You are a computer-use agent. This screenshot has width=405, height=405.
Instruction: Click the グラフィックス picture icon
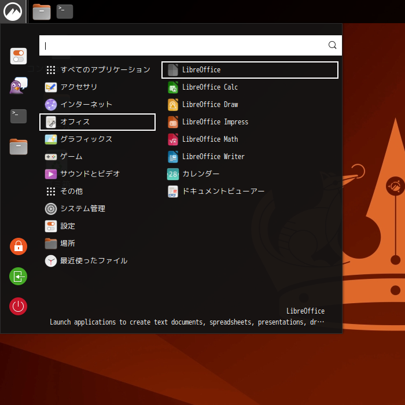pyautogui.click(x=51, y=139)
